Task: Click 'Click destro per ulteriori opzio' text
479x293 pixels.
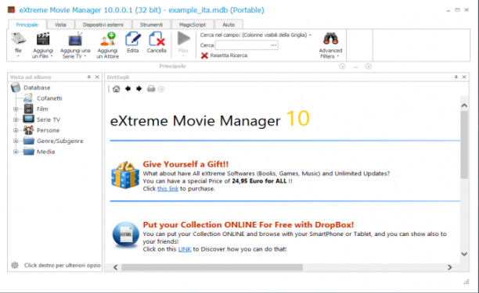Action: tap(63, 265)
